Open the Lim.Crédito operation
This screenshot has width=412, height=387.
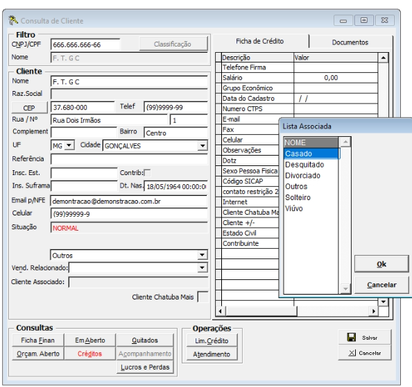212,340
